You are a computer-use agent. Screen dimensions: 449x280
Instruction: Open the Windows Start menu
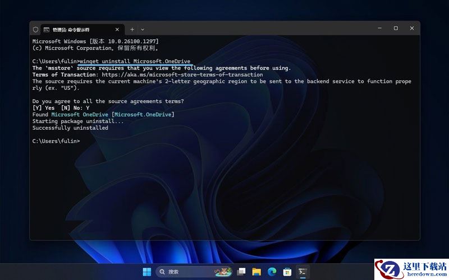(x=147, y=272)
